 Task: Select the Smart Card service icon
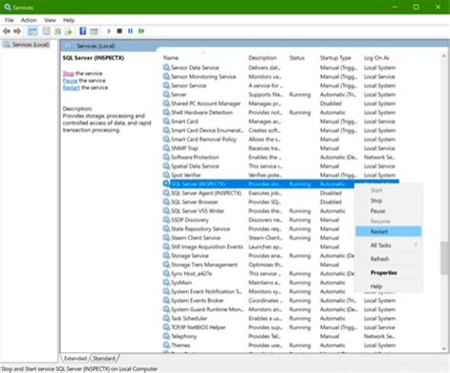(166, 121)
